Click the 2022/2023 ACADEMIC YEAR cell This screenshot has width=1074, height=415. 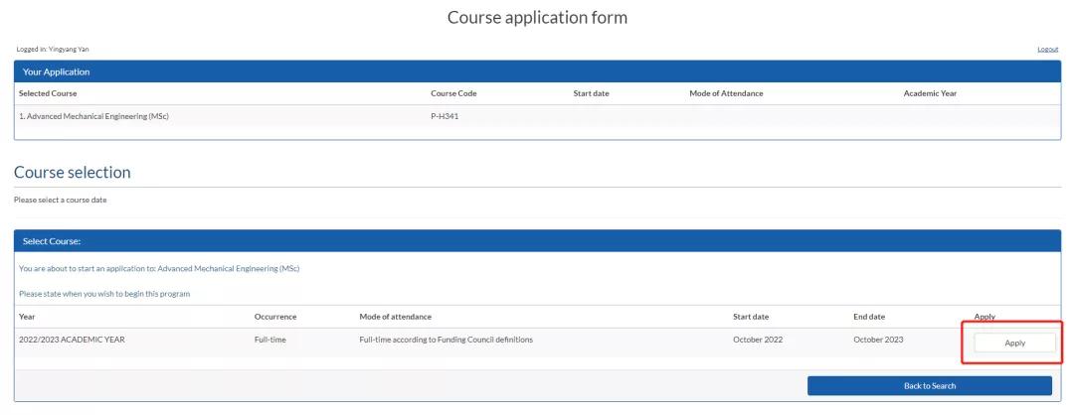(72, 341)
